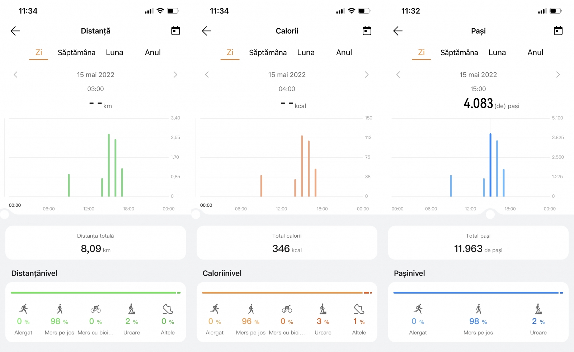Tap the calendar icon on Calorii screen
The width and height of the screenshot is (574, 352).
(367, 31)
